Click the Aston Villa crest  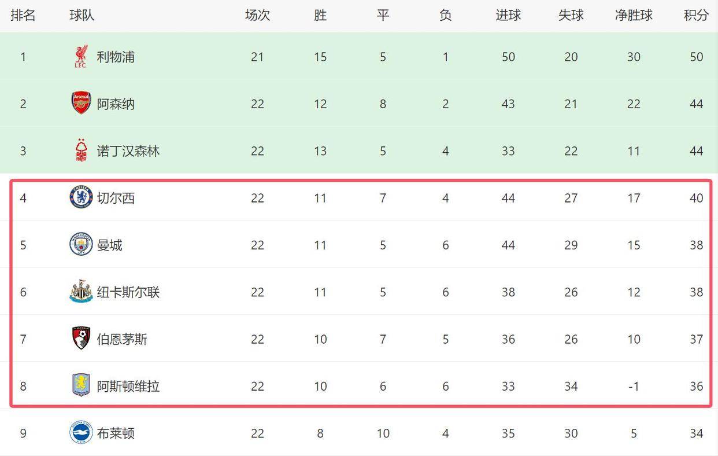point(81,385)
